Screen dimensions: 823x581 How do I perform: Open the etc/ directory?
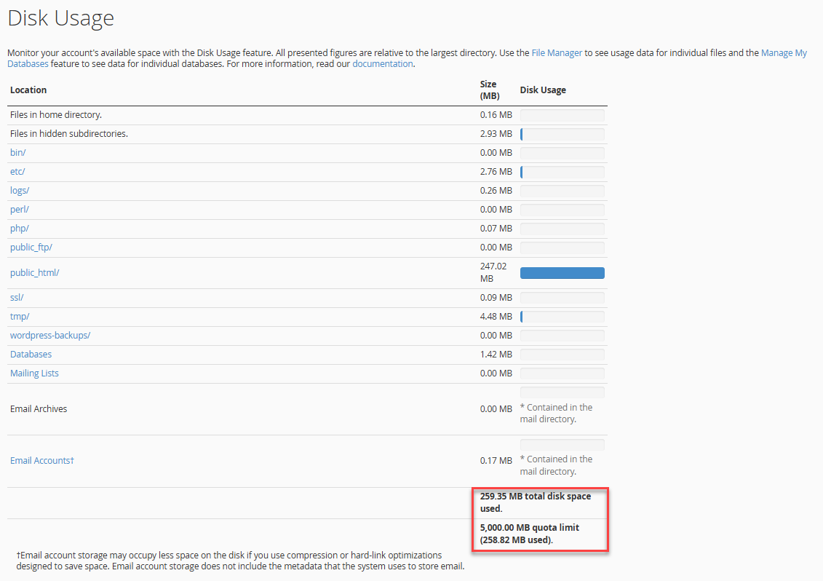coord(17,171)
